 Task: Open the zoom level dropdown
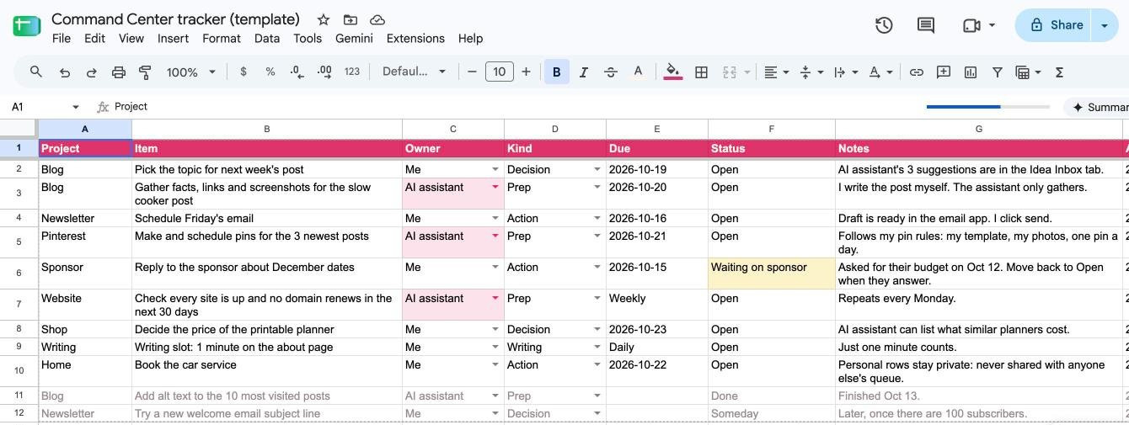click(x=191, y=72)
